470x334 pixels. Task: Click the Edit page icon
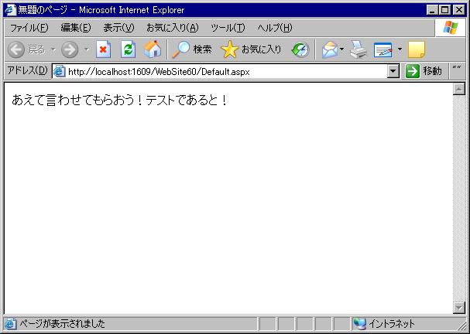pyautogui.click(x=383, y=49)
